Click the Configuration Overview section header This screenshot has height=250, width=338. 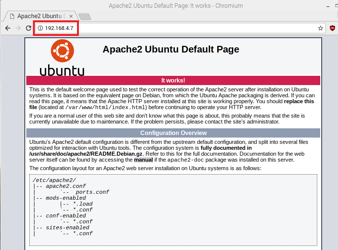coord(173,133)
